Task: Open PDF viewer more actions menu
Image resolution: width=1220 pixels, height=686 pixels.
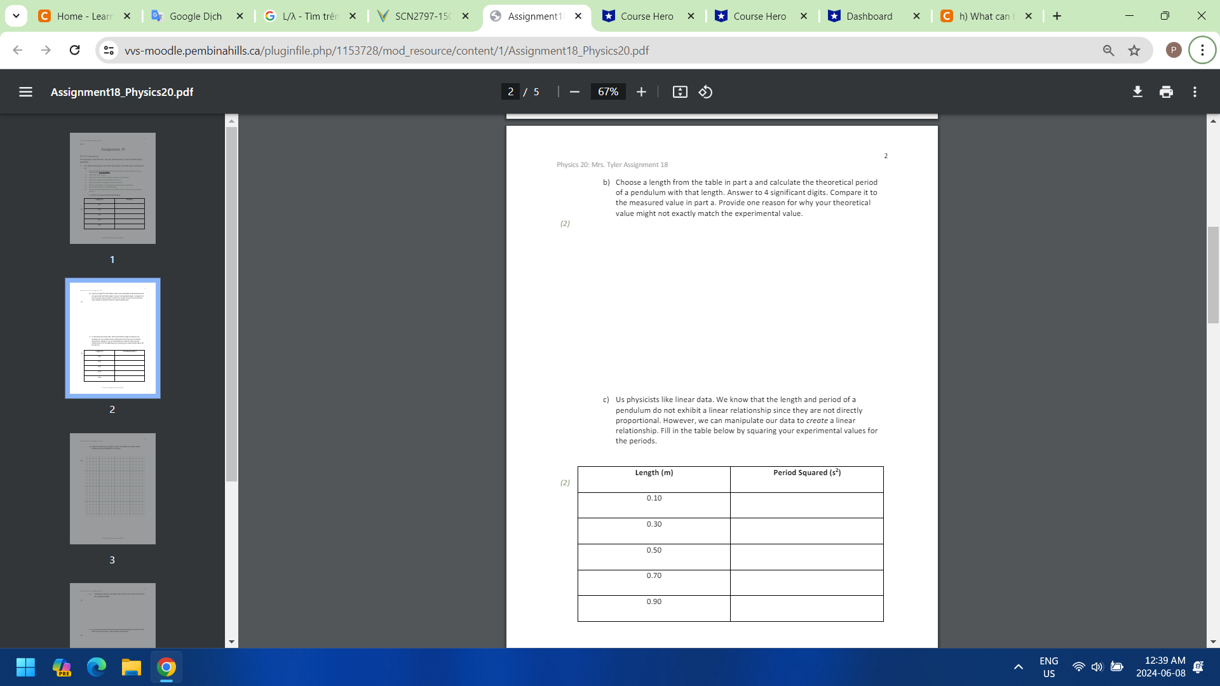Action: 1195,92
